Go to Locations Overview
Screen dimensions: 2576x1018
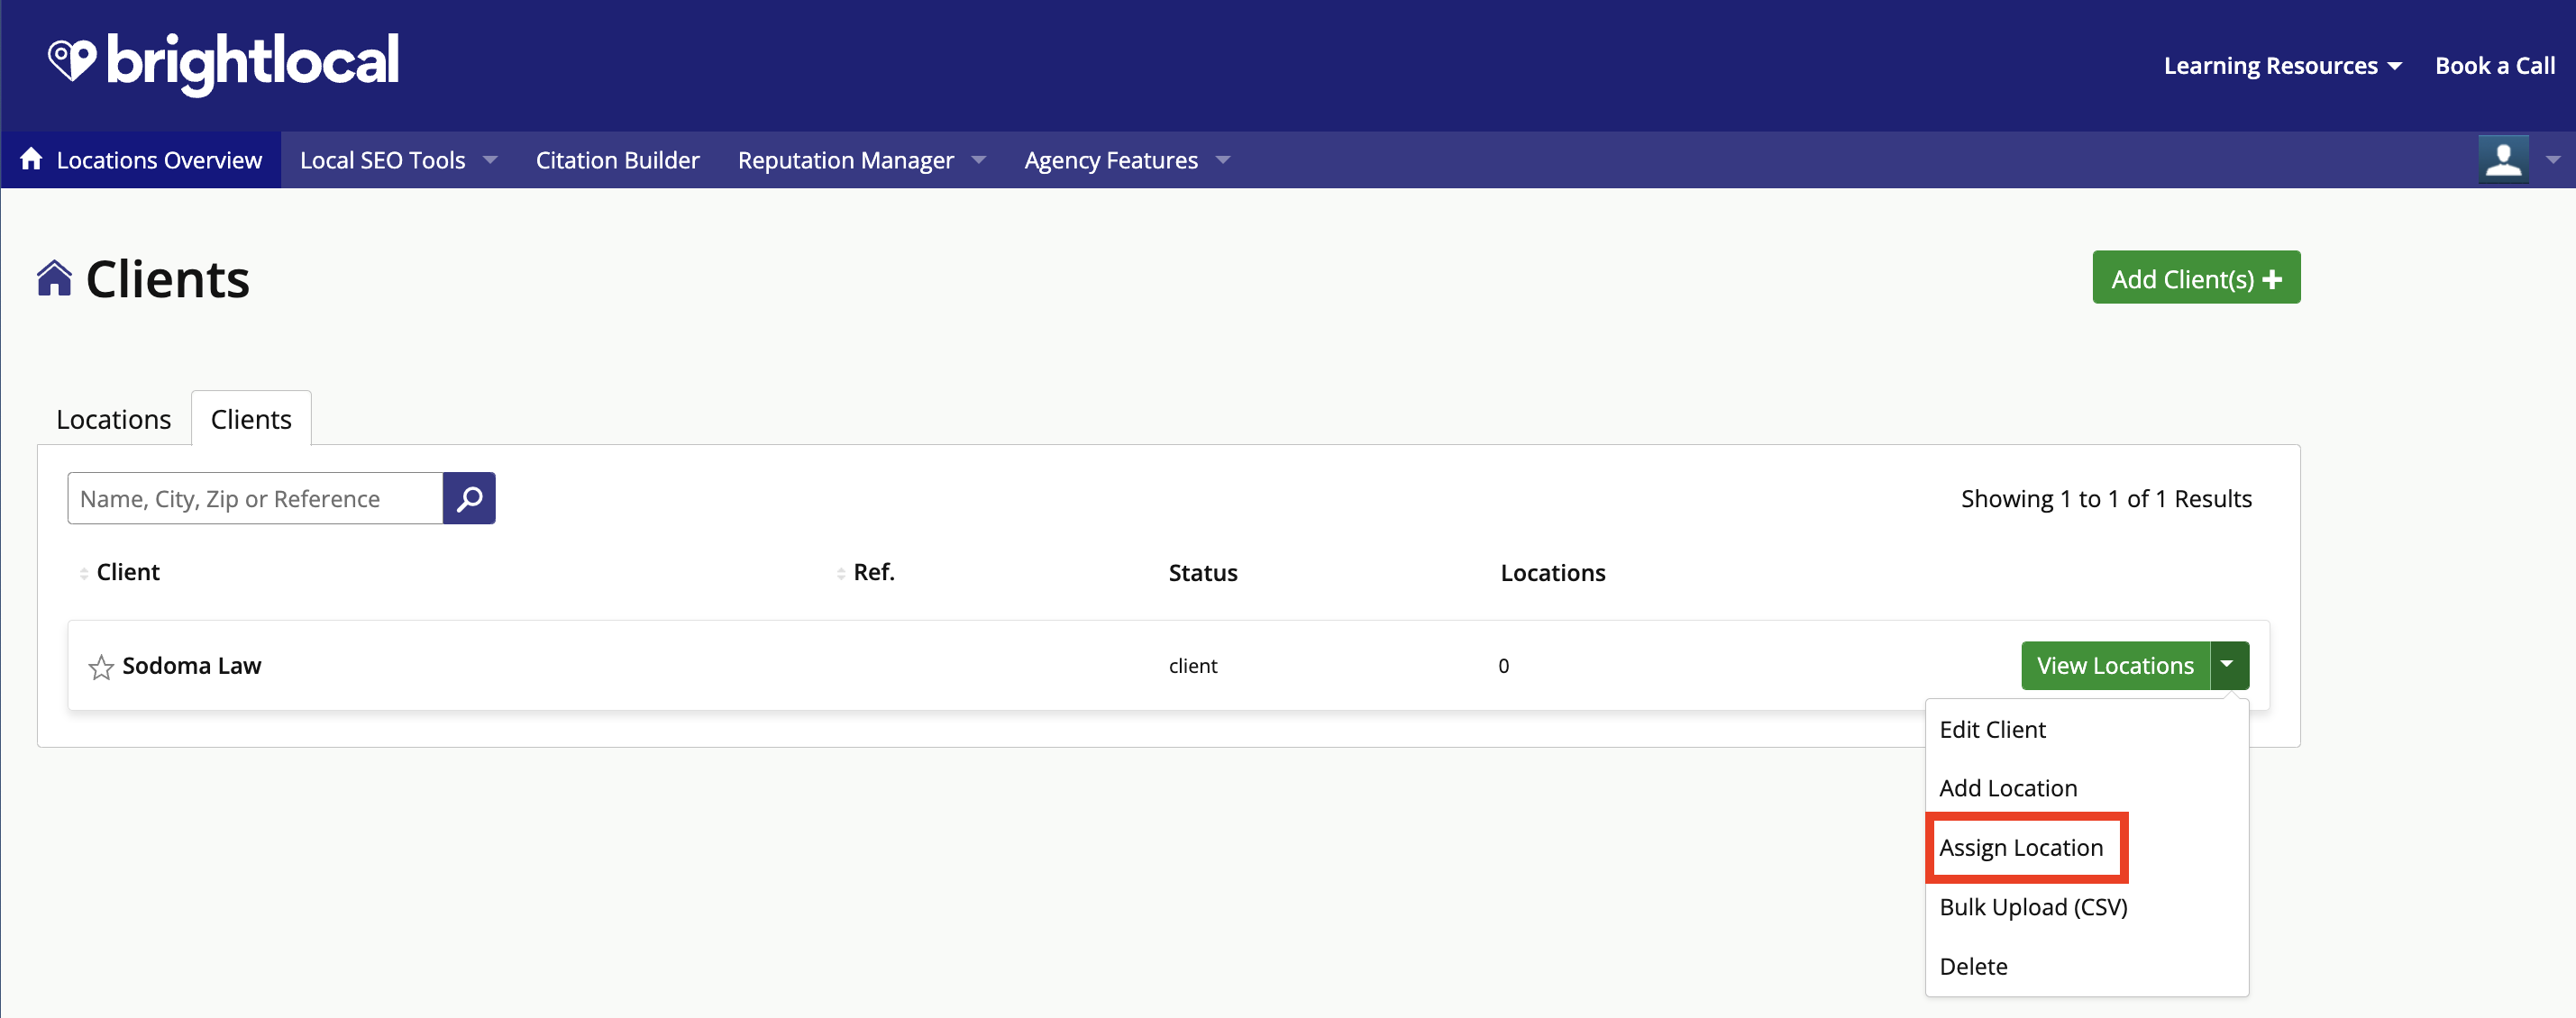[x=141, y=159]
